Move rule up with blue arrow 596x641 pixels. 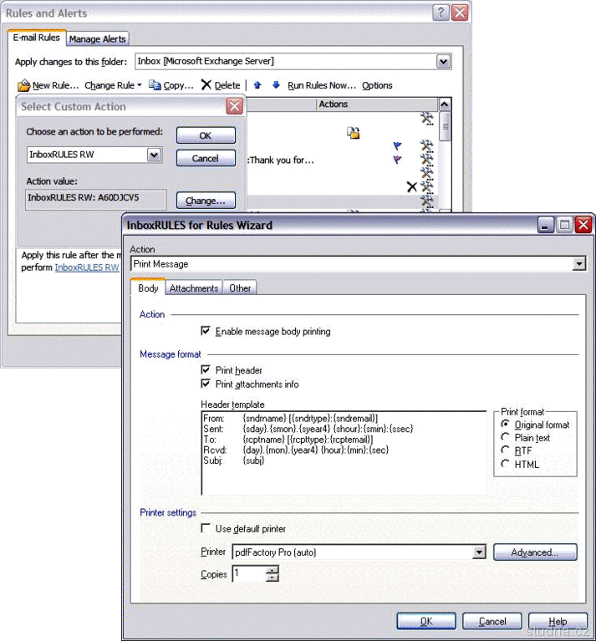coord(257,85)
